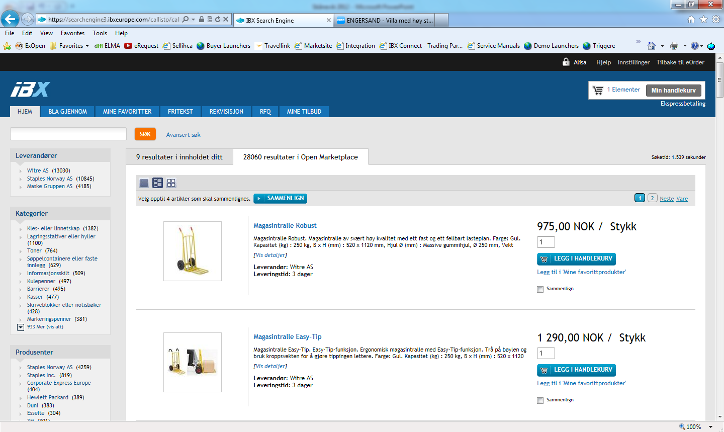Close the IBX Search Engine tab
The image size is (724, 432).
(329, 20)
